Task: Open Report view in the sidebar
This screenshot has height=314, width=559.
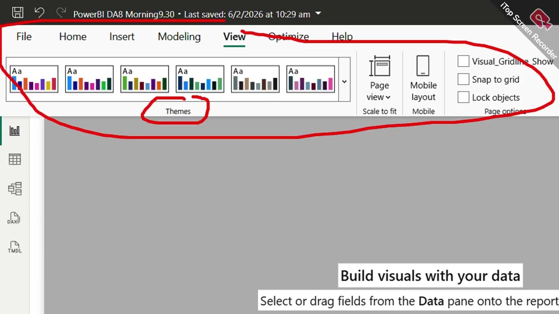Action: 15,130
